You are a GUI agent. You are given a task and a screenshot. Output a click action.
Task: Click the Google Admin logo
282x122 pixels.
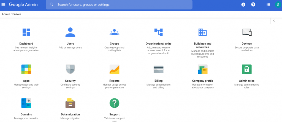click(23, 4)
